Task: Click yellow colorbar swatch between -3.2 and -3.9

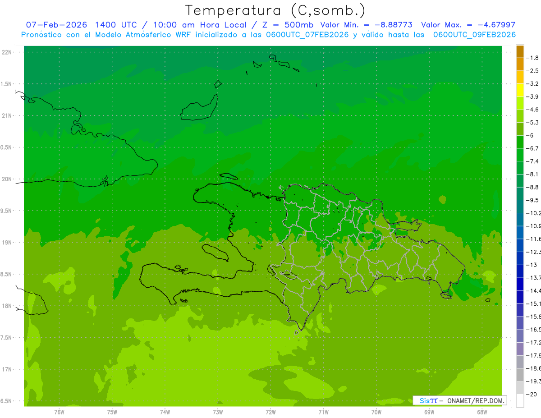Action: (x=520, y=90)
